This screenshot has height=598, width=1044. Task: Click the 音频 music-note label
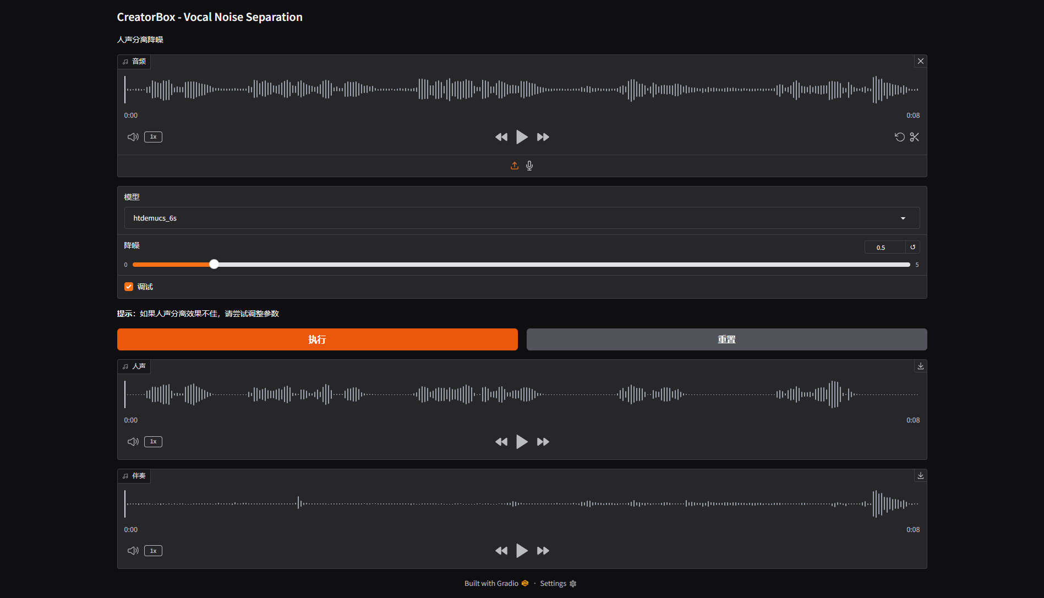134,62
